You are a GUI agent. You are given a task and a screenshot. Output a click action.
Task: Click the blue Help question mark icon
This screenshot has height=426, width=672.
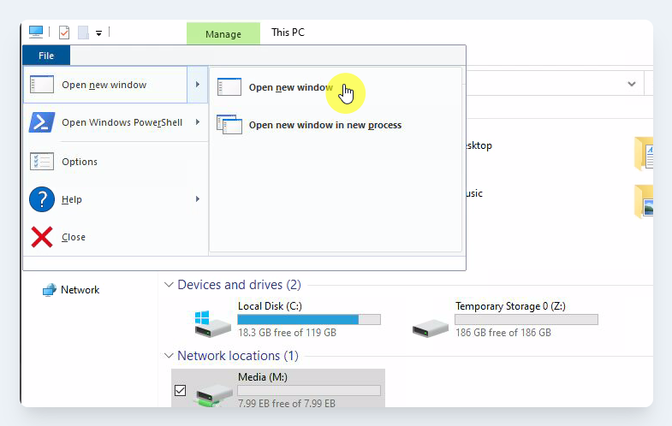pos(42,199)
